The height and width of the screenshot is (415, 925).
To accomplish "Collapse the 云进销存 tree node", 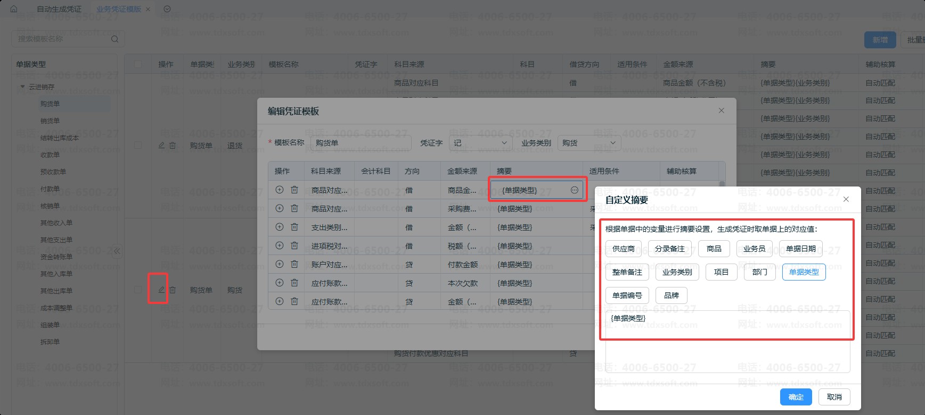I will [22, 87].
